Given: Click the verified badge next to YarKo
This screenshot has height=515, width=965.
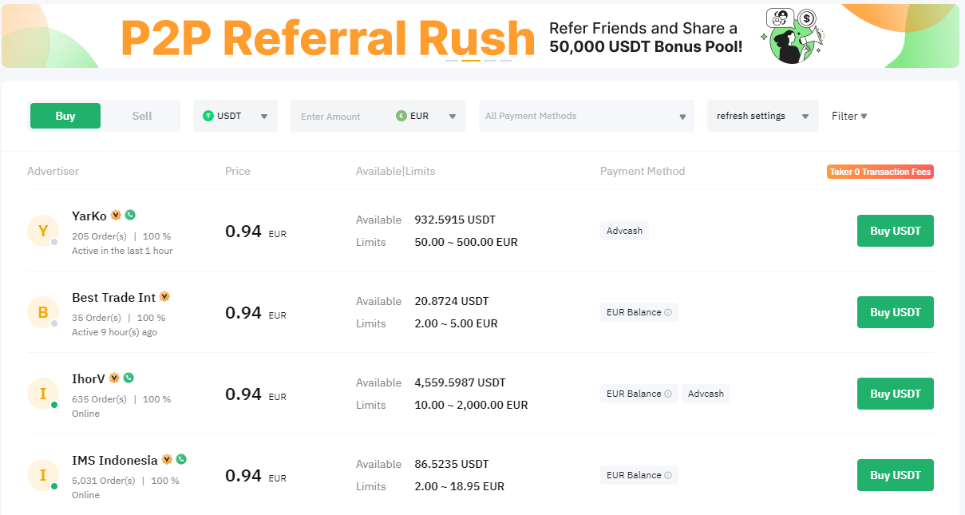Looking at the screenshot, I should (x=116, y=214).
